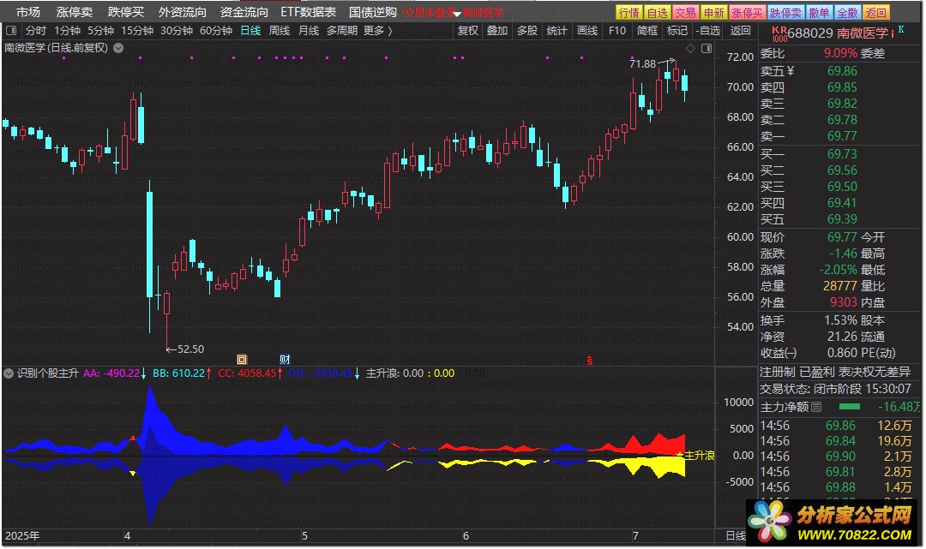The height and width of the screenshot is (549, 926).
Task: Open the 多周期 multi-period view
Action: point(342,30)
